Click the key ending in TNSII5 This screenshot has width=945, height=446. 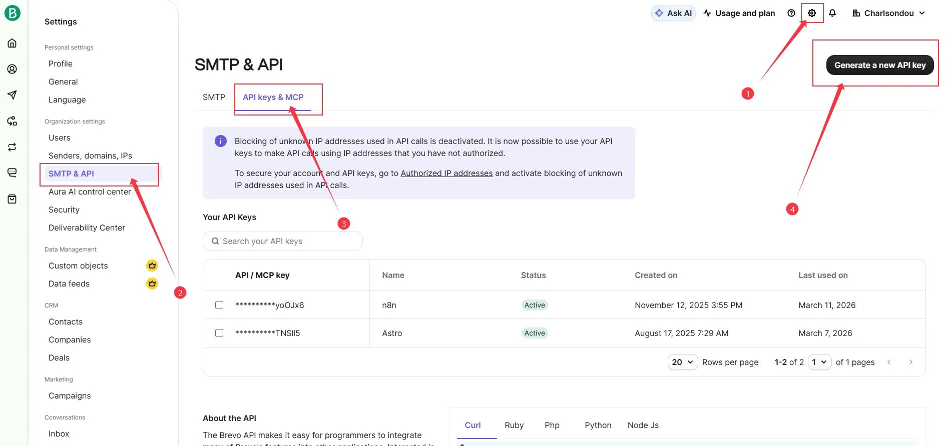point(268,333)
